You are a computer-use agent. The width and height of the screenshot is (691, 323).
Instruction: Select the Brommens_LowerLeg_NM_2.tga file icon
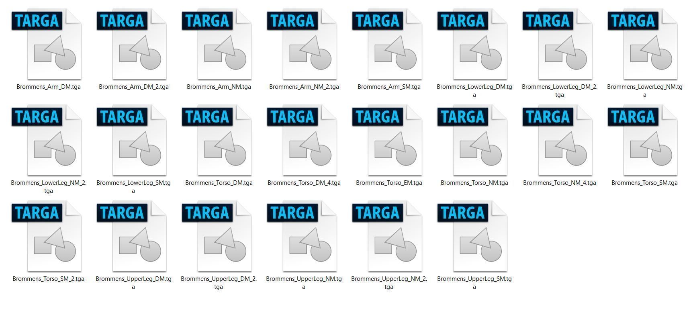pyautogui.click(x=47, y=140)
